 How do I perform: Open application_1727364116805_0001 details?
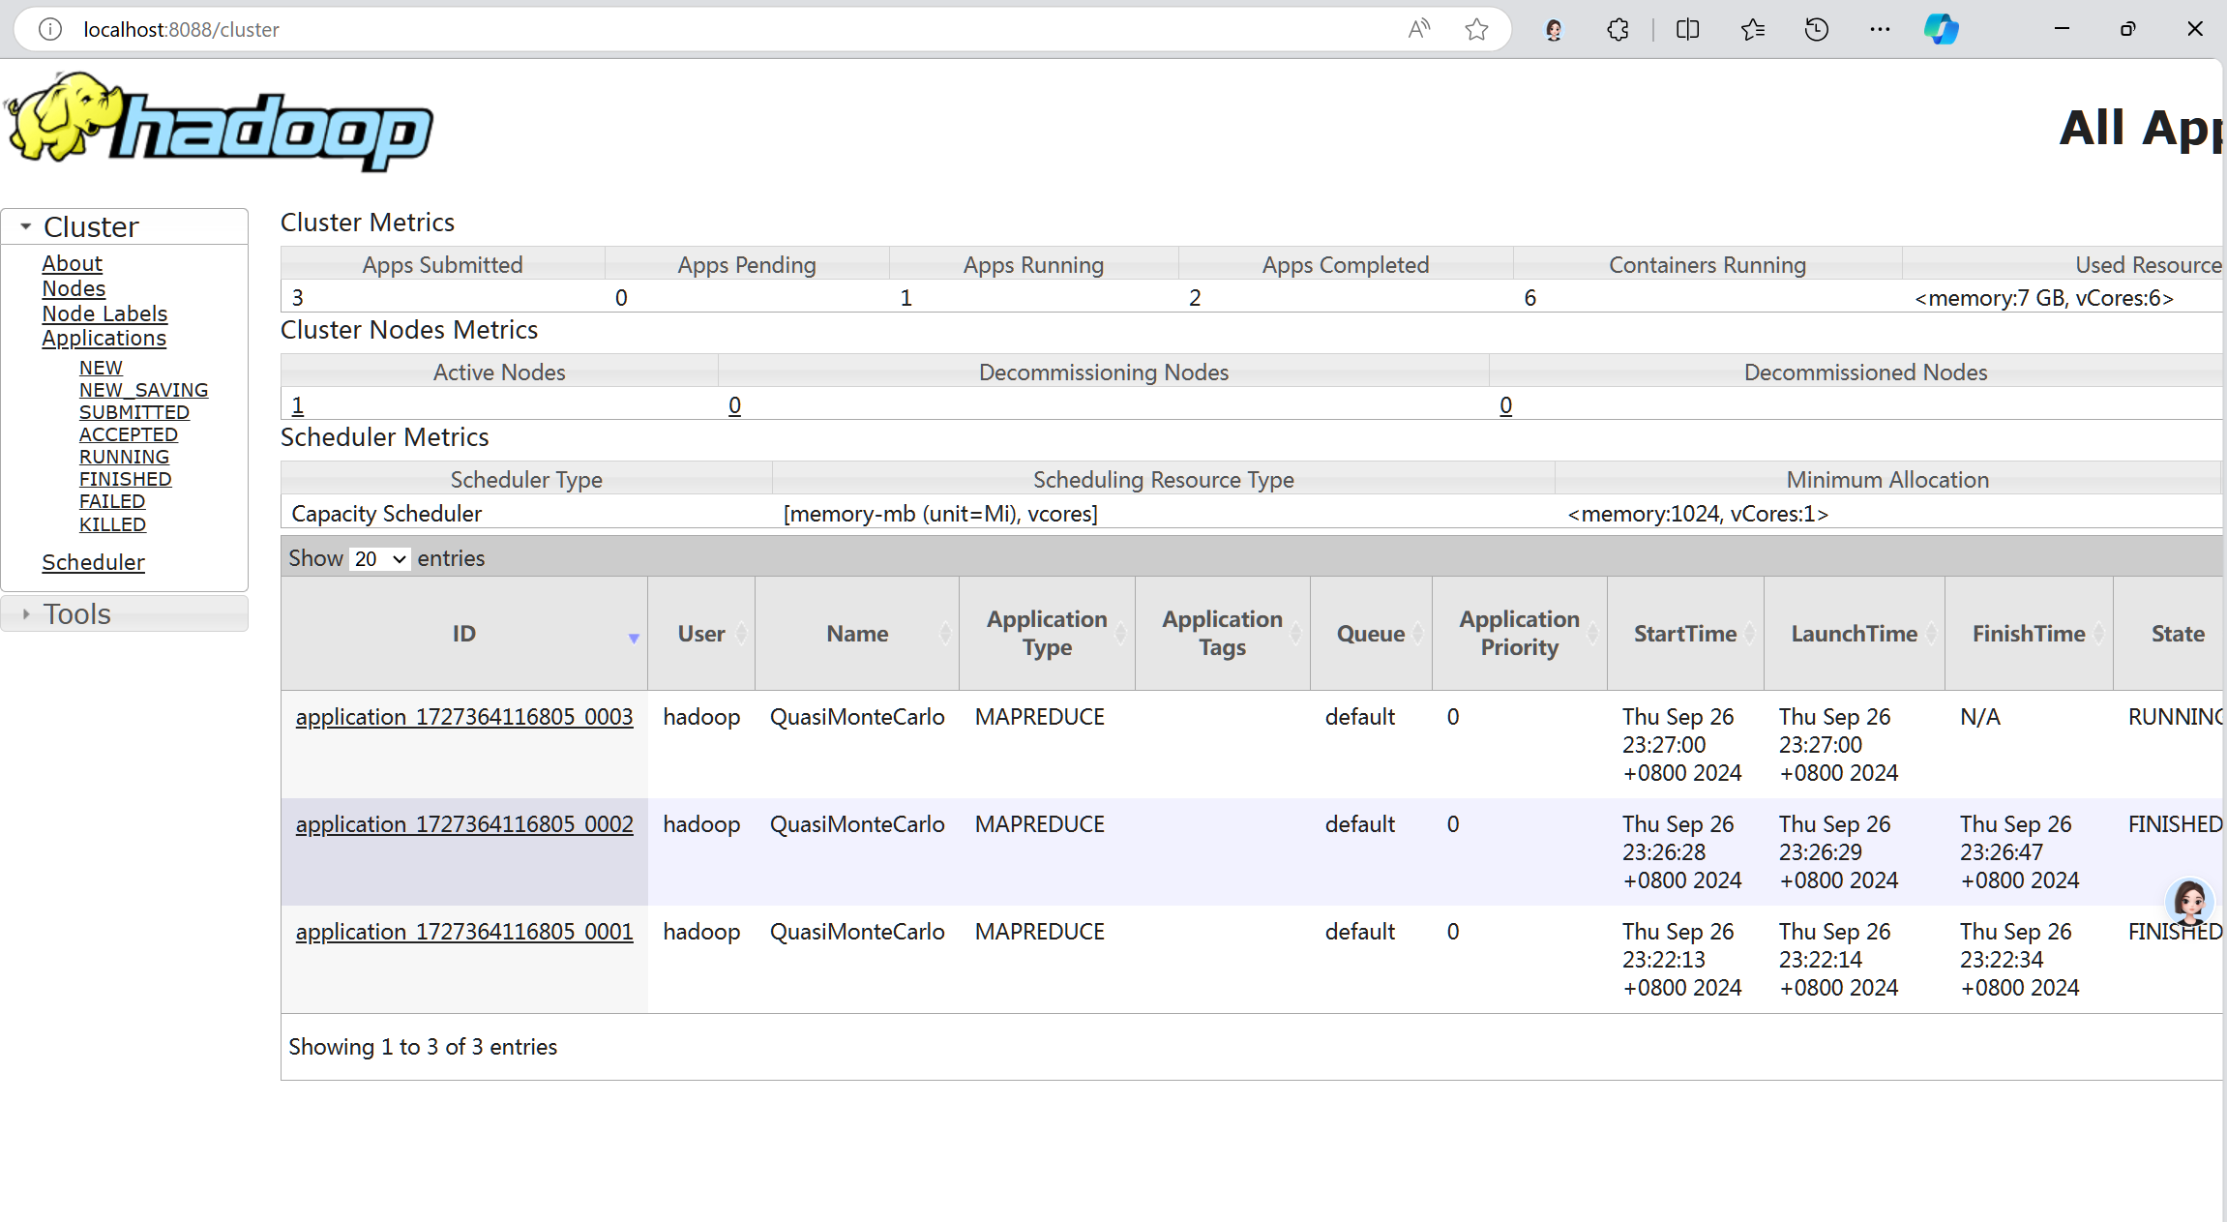tap(464, 932)
